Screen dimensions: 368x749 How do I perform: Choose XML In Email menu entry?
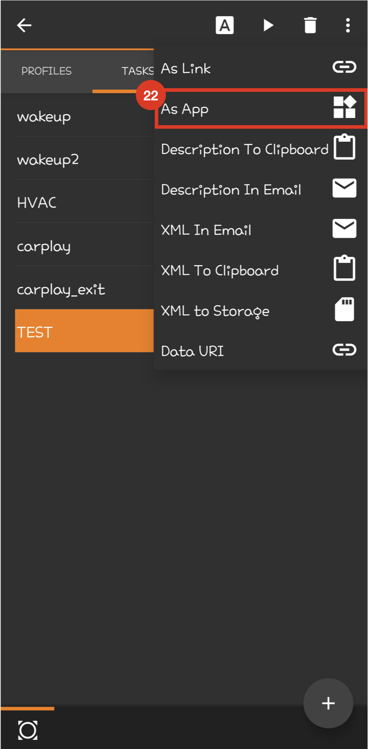[260, 230]
